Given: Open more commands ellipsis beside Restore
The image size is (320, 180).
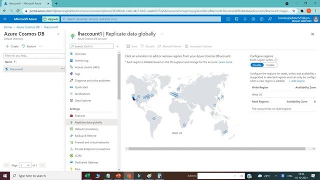Looking at the screenshot, I should [41, 46].
